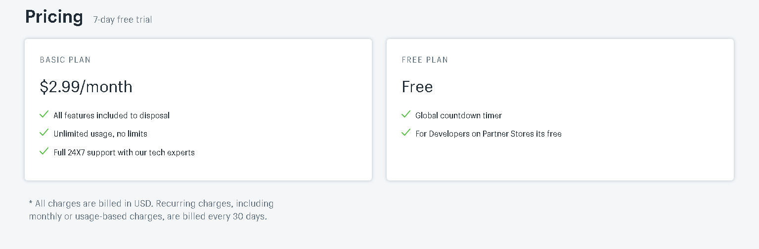This screenshot has height=249, width=759.
Task: Click the FREE PLAN label
Action: click(x=425, y=60)
